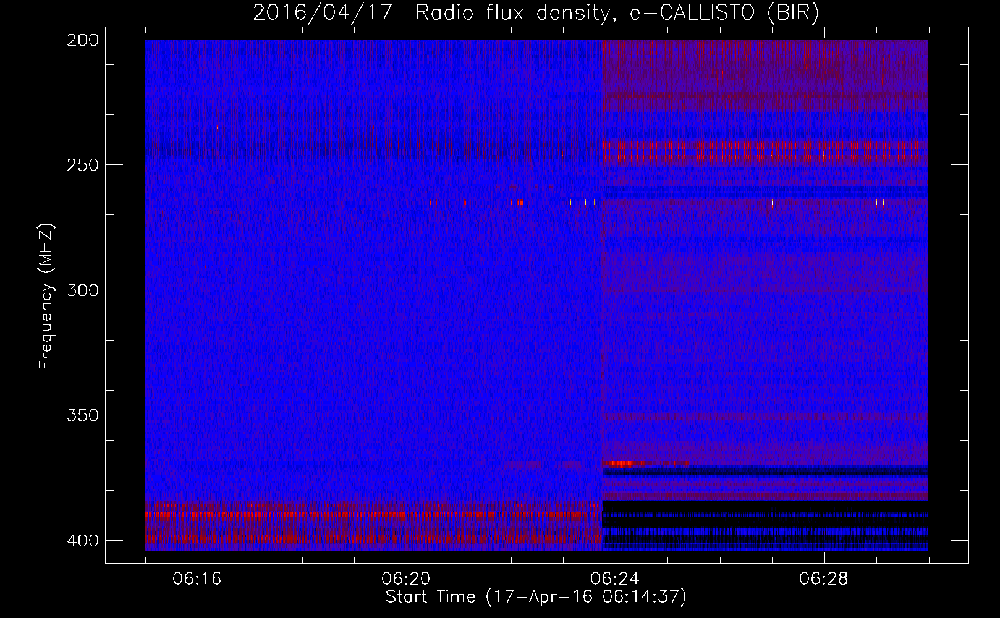
Task: Click the "06:16" time tick label
Action: (x=197, y=578)
